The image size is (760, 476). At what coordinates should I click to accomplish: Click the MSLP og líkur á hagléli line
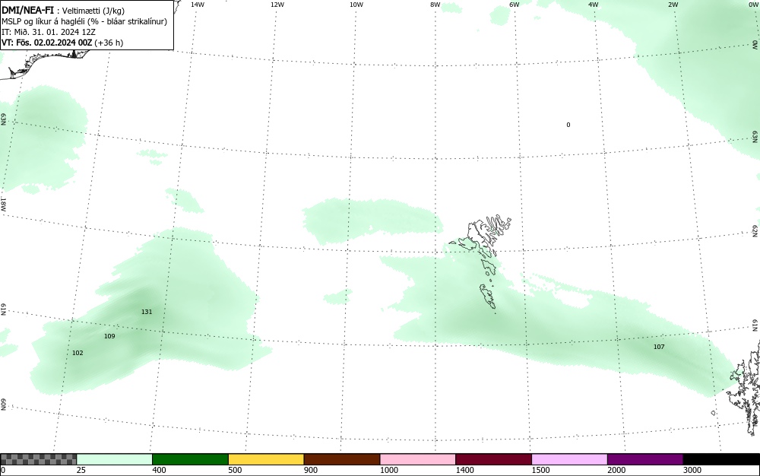click(x=84, y=21)
